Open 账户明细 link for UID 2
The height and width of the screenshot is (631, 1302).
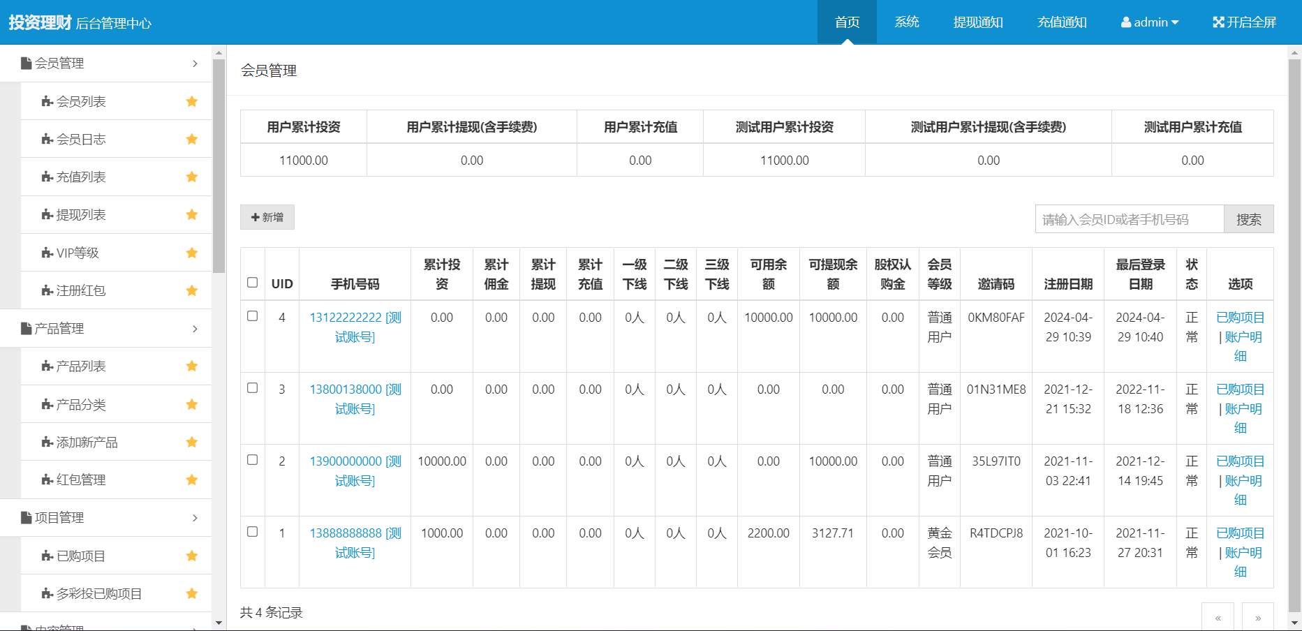[1243, 490]
